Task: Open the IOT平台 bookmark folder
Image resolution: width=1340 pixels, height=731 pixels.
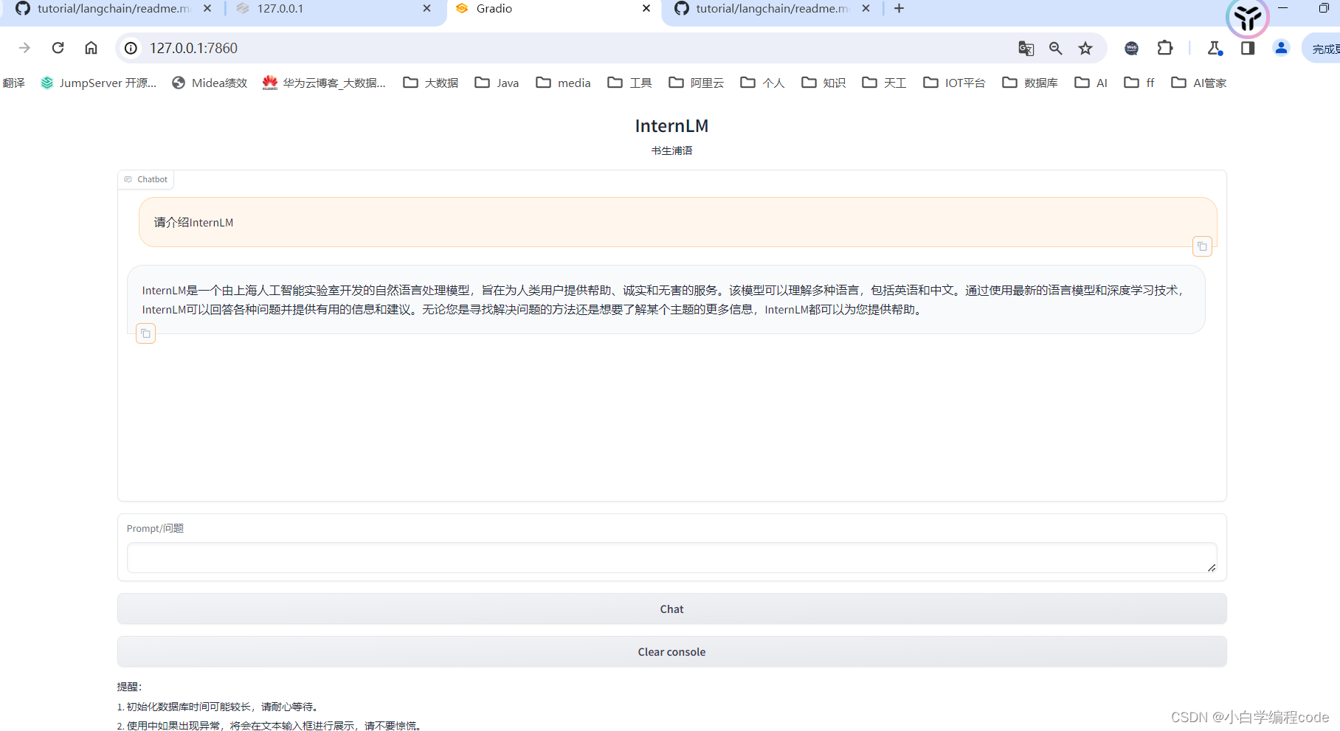Action: coord(955,83)
